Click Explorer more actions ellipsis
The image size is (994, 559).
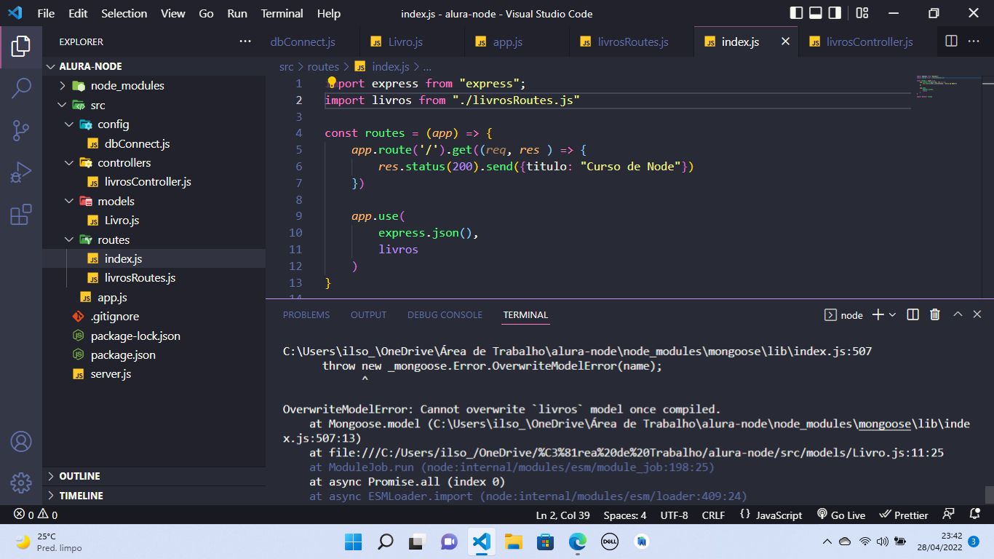pos(245,41)
